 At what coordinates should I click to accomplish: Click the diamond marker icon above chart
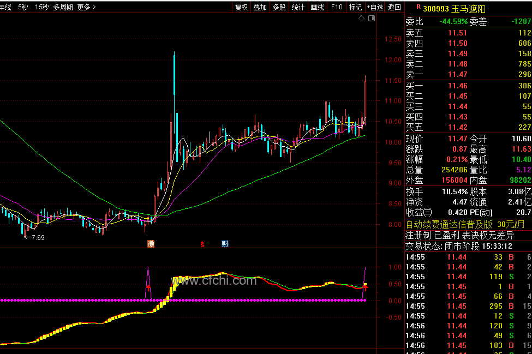(361, 19)
